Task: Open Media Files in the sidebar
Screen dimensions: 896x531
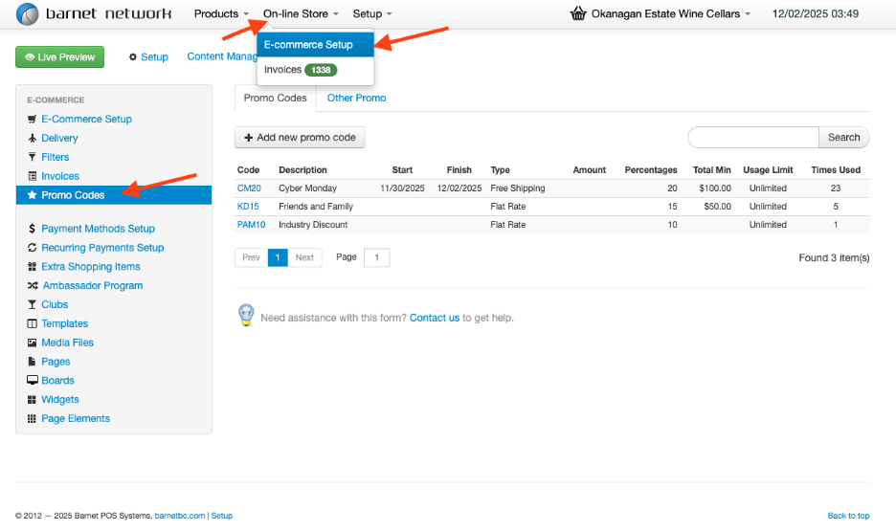Action: tap(67, 343)
